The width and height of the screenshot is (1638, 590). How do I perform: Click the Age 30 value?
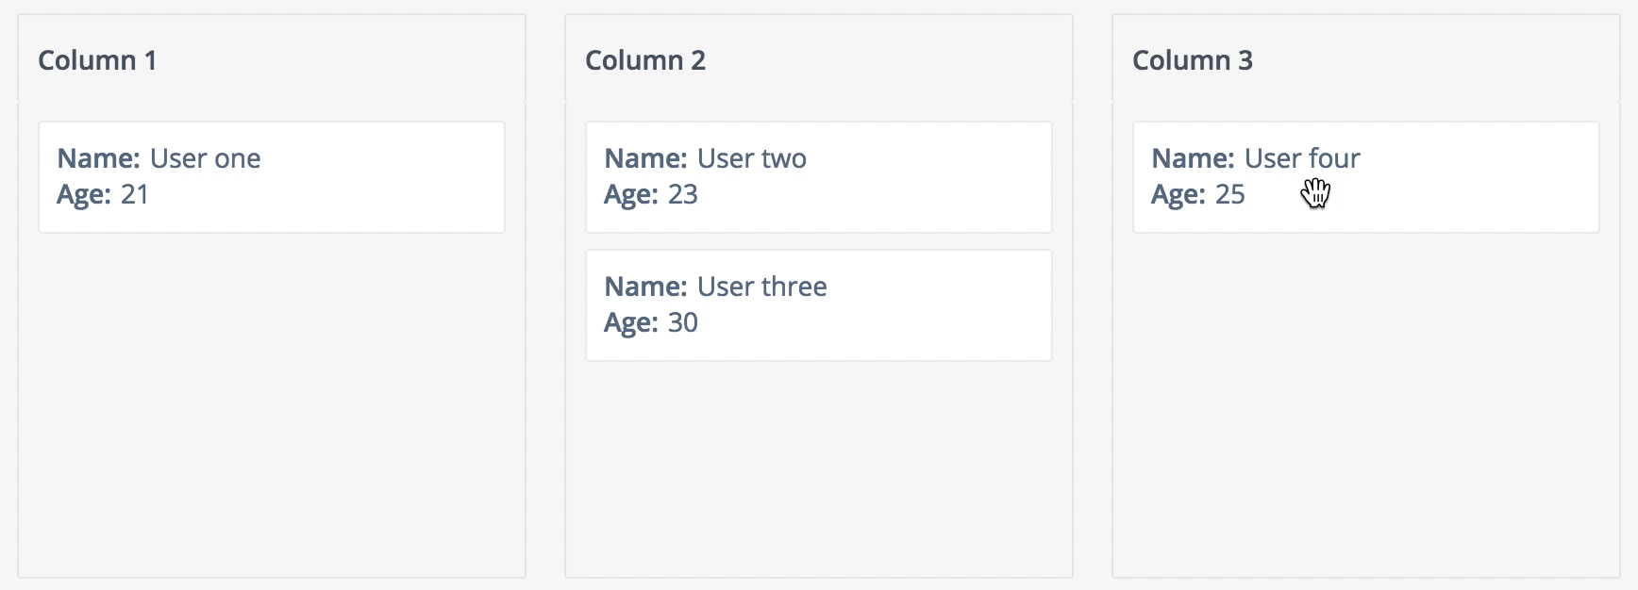tap(685, 323)
